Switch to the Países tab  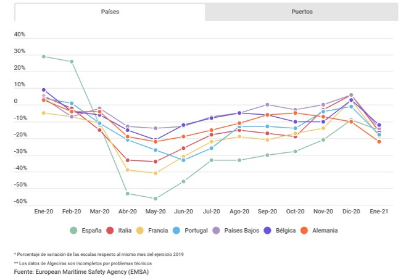110,12
